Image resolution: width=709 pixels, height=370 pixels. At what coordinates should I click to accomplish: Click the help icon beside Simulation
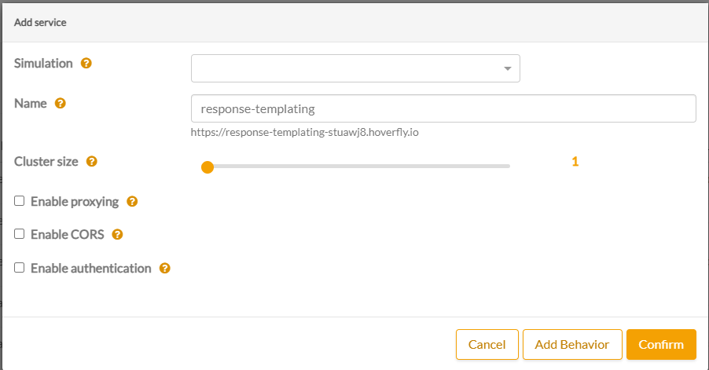pos(86,63)
